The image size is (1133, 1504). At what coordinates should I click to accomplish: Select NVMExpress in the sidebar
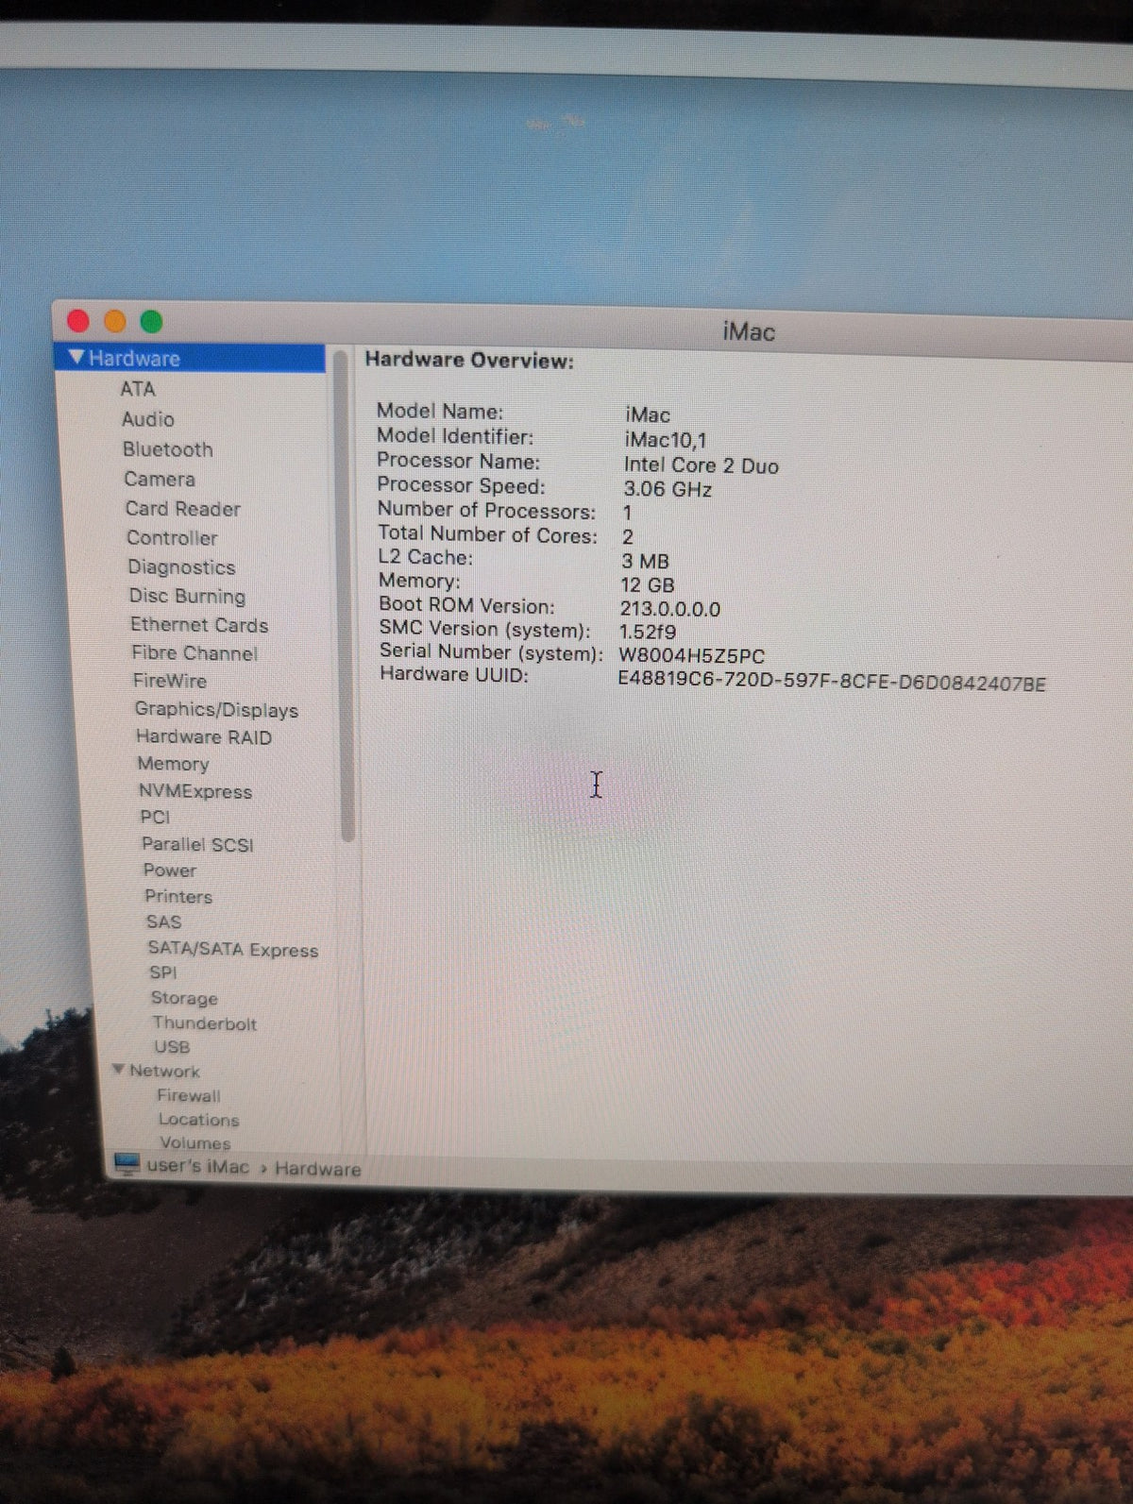195,791
